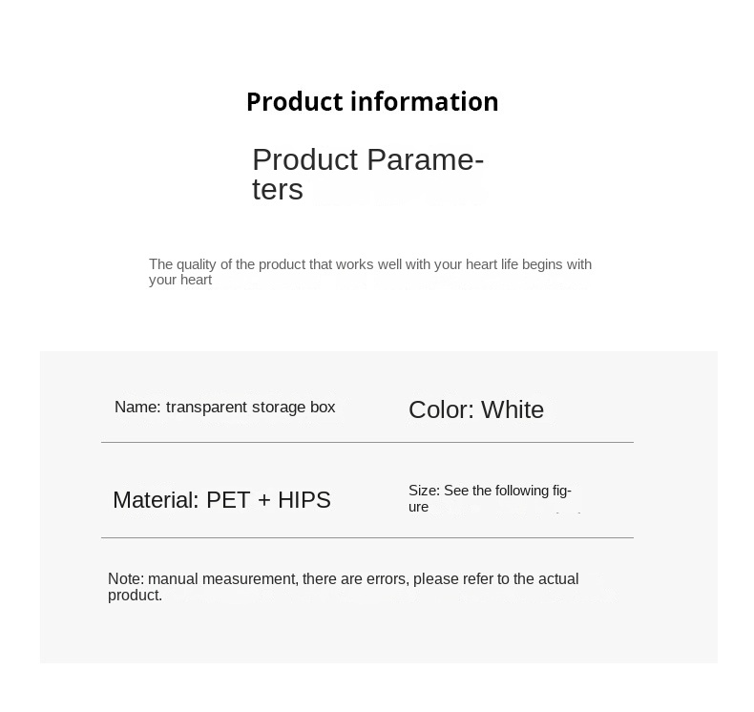Click the word information in the bold heading

tap(424, 102)
